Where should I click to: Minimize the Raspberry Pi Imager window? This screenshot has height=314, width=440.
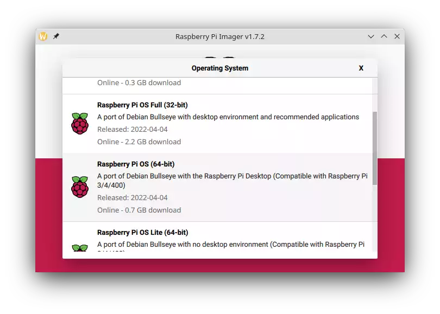click(371, 36)
